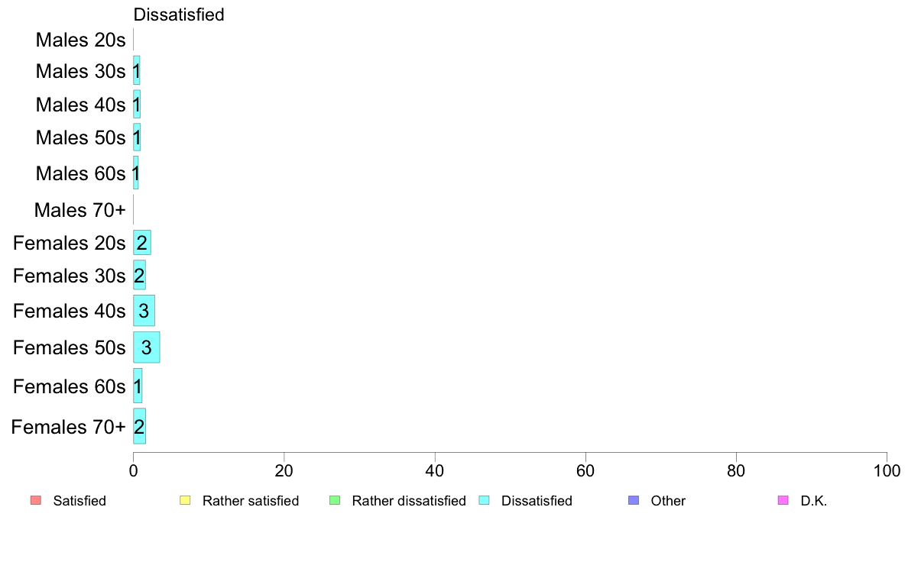Click the Females 20s bar
This screenshot has height=562, width=908.
(x=141, y=243)
